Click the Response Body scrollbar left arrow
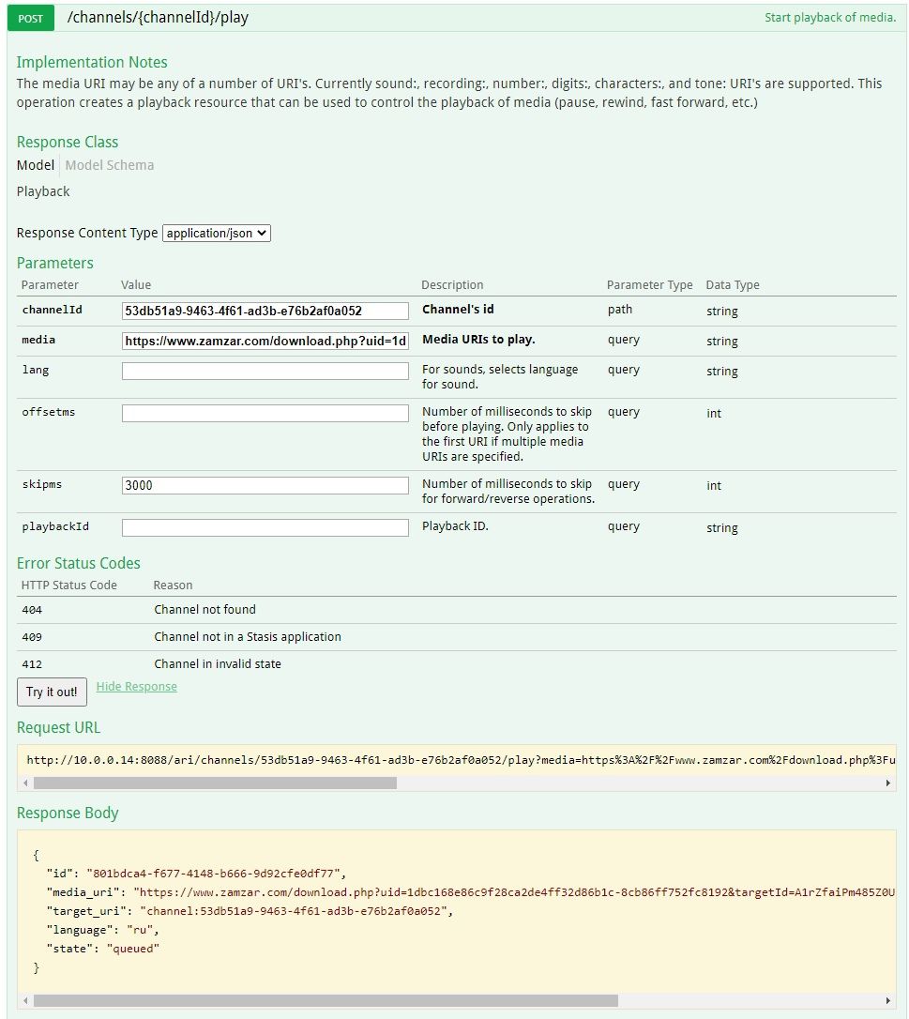The width and height of the screenshot is (909, 1019). pyautogui.click(x=25, y=1001)
